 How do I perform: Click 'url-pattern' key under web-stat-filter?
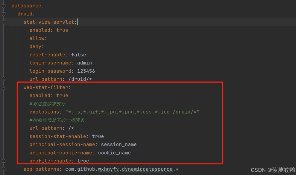(x=46, y=128)
